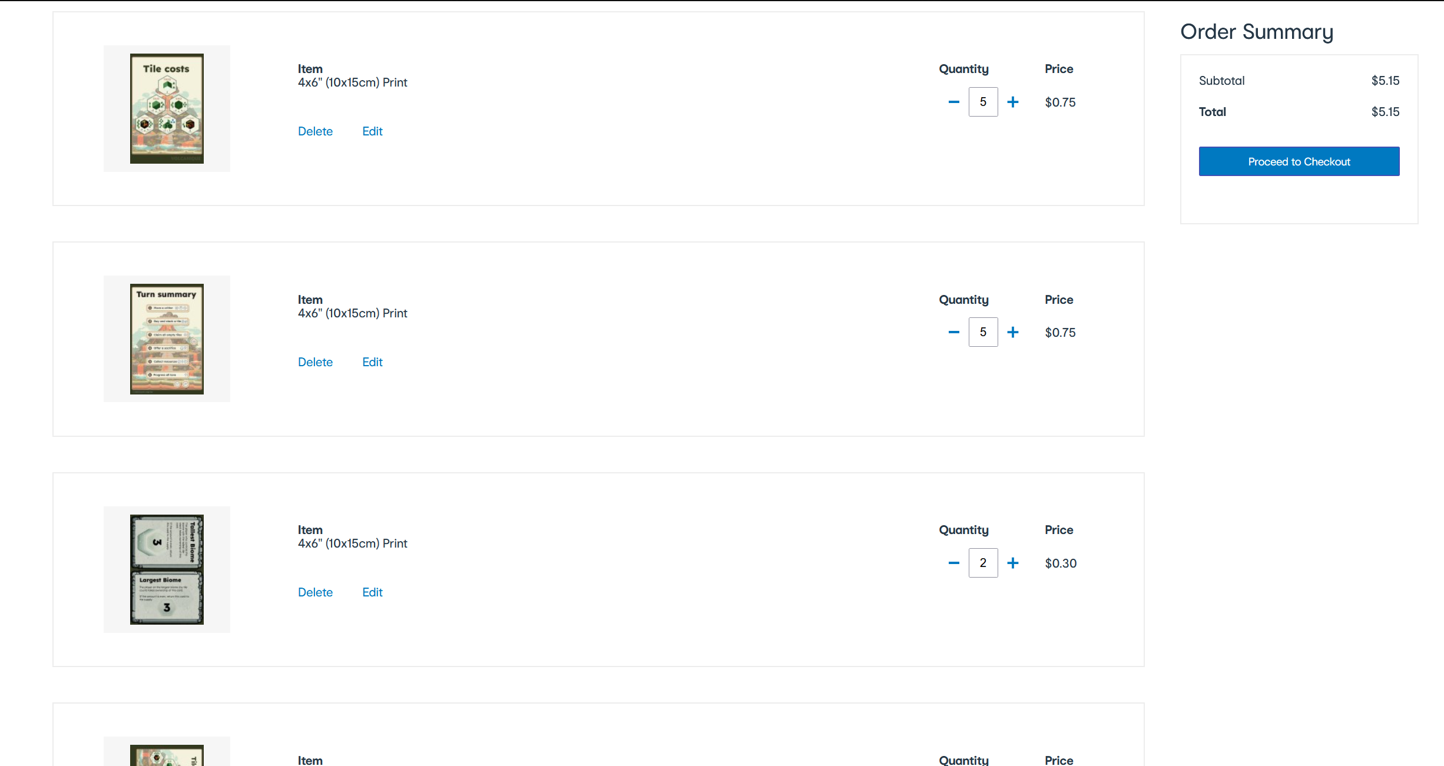Viewport: 1444px width, 766px height.
Task: Increase quantity of Tile costs print
Action: pyautogui.click(x=1013, y=102)
